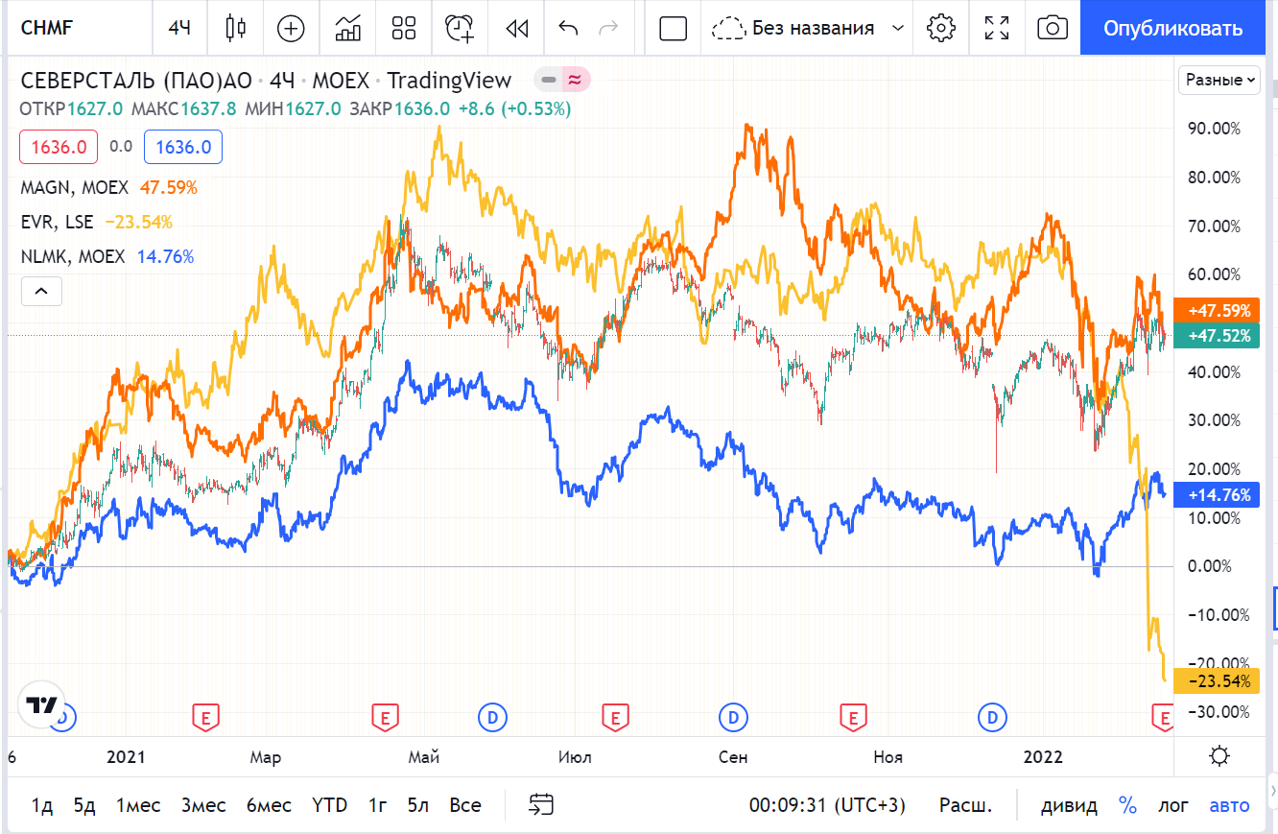Set range to 5л
The image size is (1278, 834).
pyautogui.click(x=417, y=805)
